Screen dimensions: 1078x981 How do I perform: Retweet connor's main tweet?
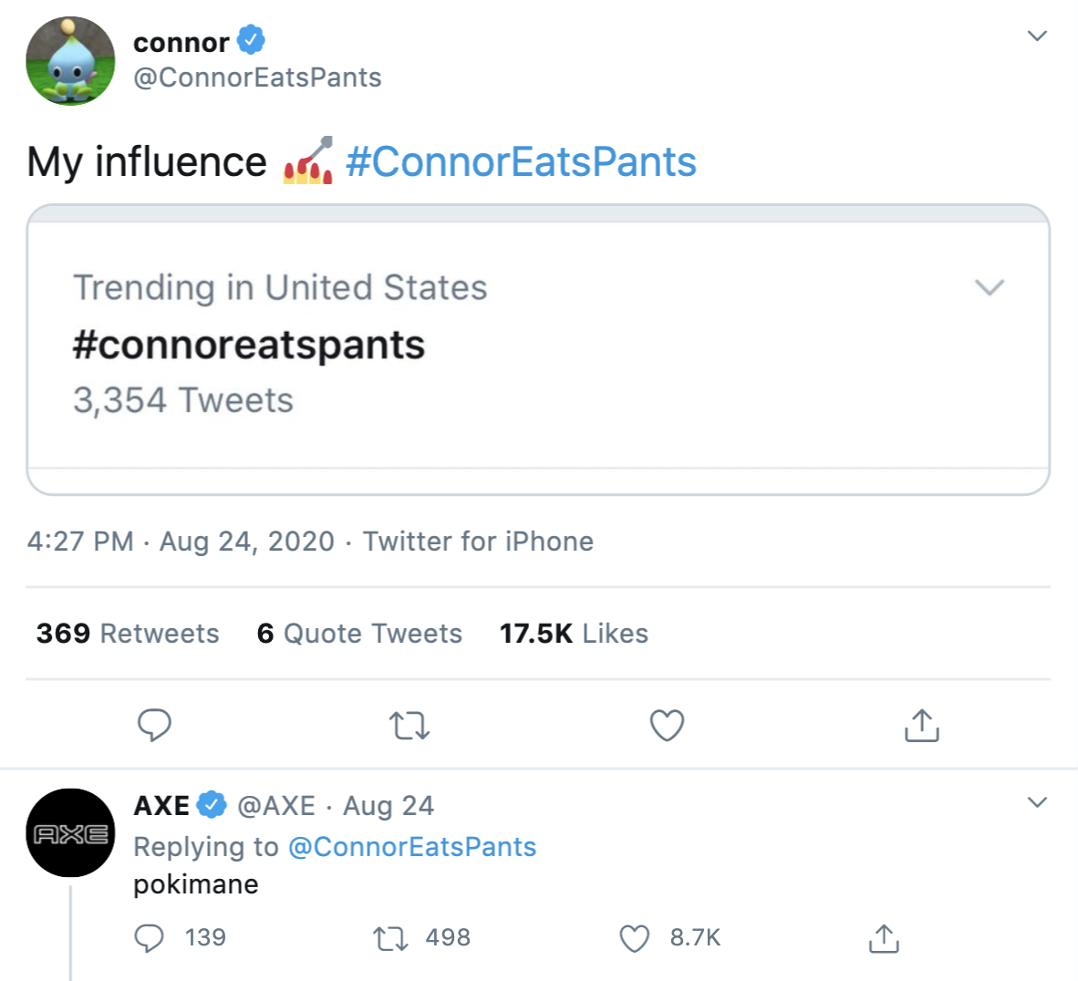coord(409,726)
